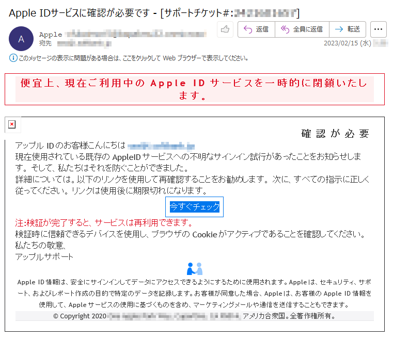Click the sender name Apple
393x340 pixels.
pyautogui.click(x=51, y=35)
